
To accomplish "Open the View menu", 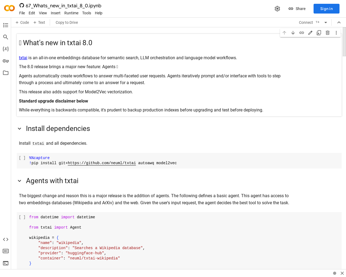I will (43, 13).
